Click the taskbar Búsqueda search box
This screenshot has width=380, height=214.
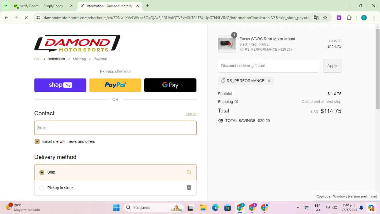pyautogui.click(x=154, y=208)
